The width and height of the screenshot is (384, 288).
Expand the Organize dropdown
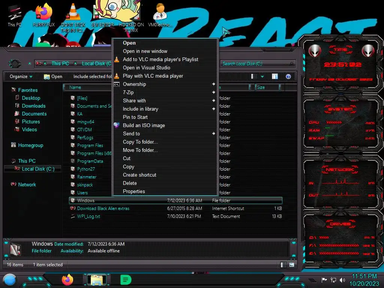(21, 76)
